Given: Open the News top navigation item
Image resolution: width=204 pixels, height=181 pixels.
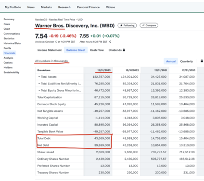Looking at the screenshot, I should 31,7.
